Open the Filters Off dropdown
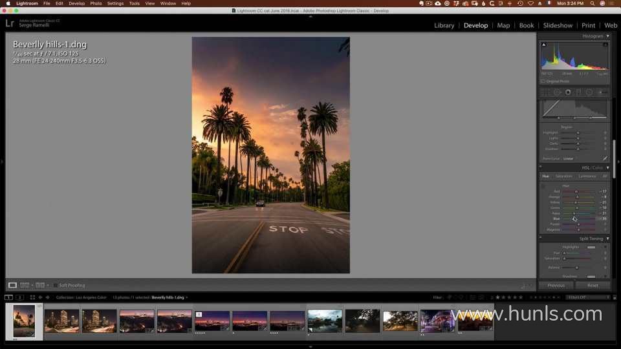This screenshot has width=621, height=349. tap(587, 297)
